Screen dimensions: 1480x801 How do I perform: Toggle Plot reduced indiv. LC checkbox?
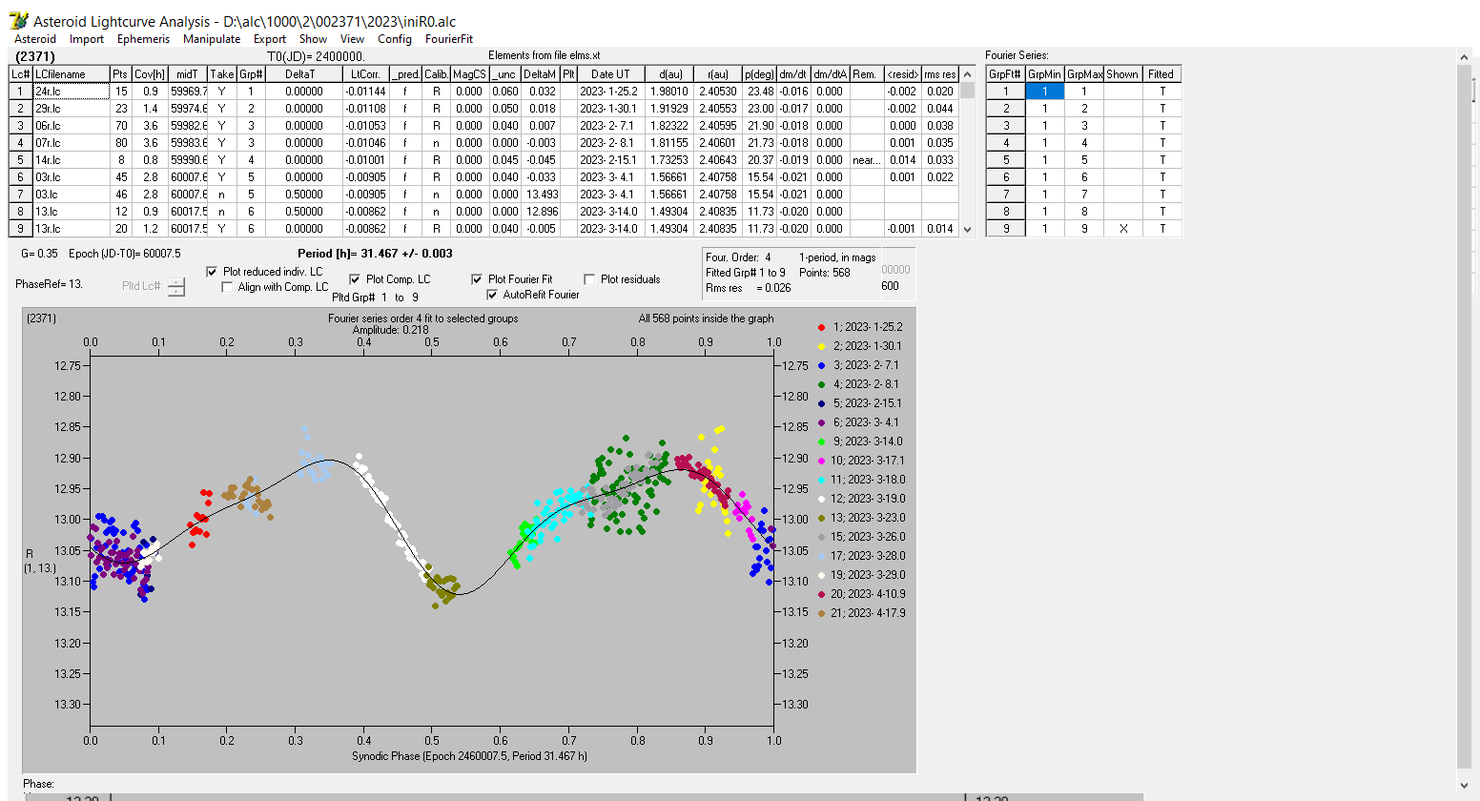[x=212, y=272]
